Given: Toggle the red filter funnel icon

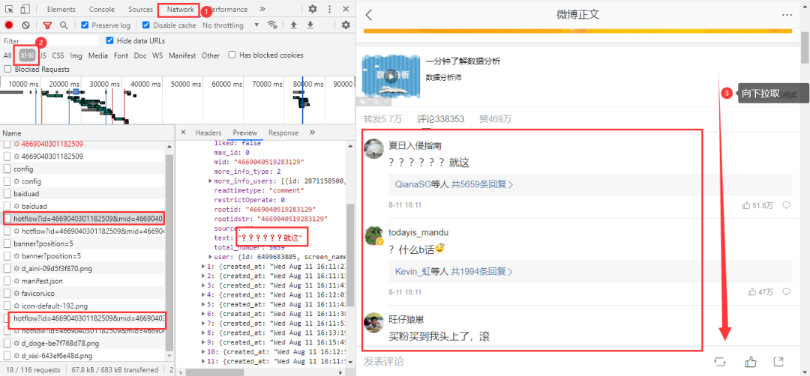Looking at the screenshot, I should coord(47,25).
